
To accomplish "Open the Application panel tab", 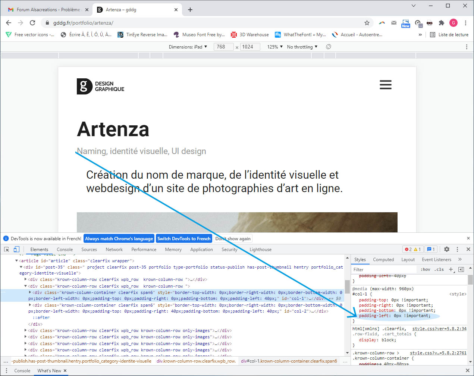I will click(202, 250).
